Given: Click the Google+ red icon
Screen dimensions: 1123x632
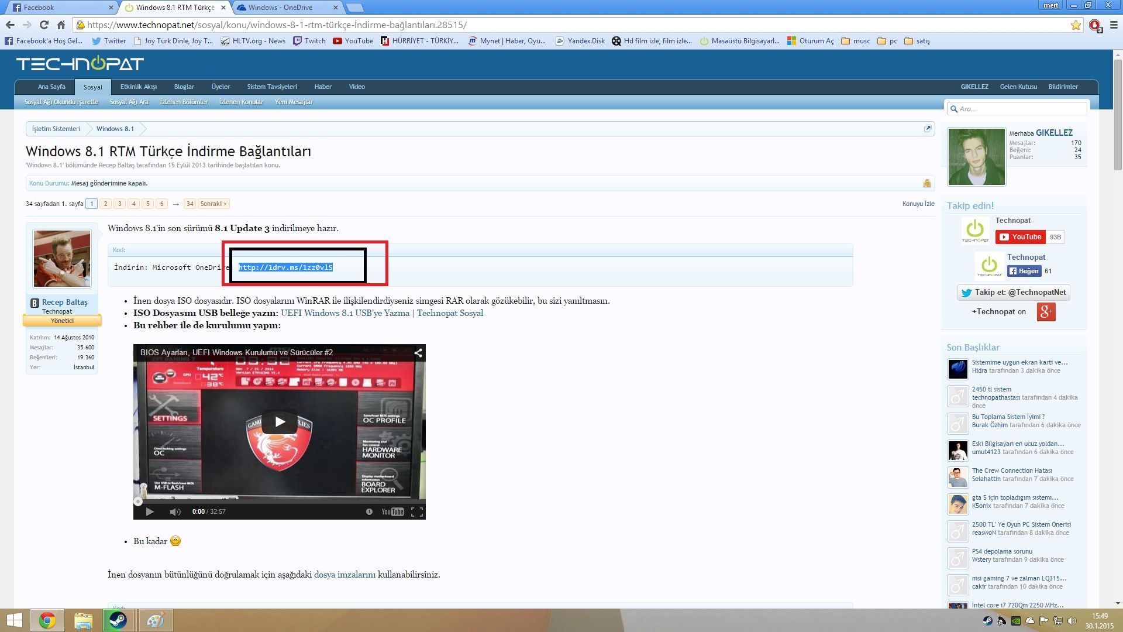Looking at the screenshot, I should coord(1046,312).
